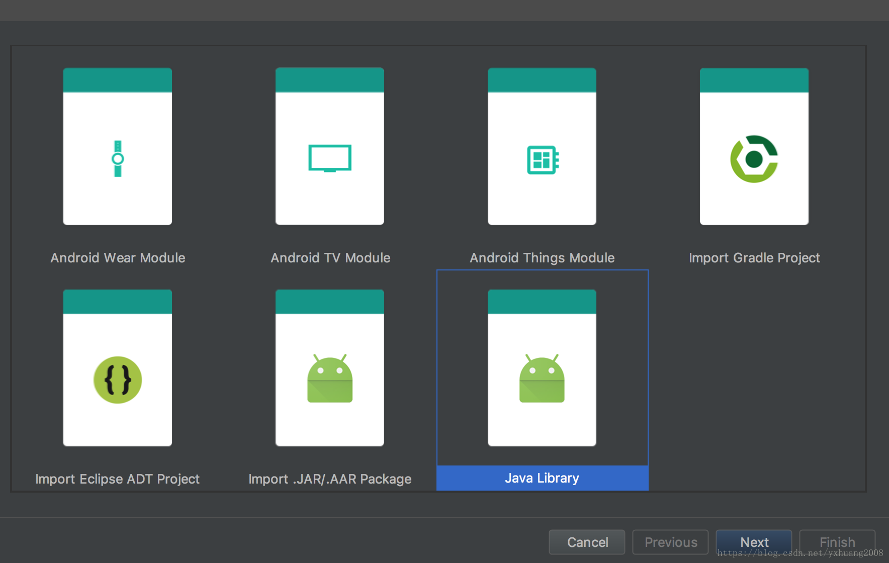The width and height of the screenshot is (889, 563).
Task: Click the highlighted Java Library label
Action: (542, 478)
